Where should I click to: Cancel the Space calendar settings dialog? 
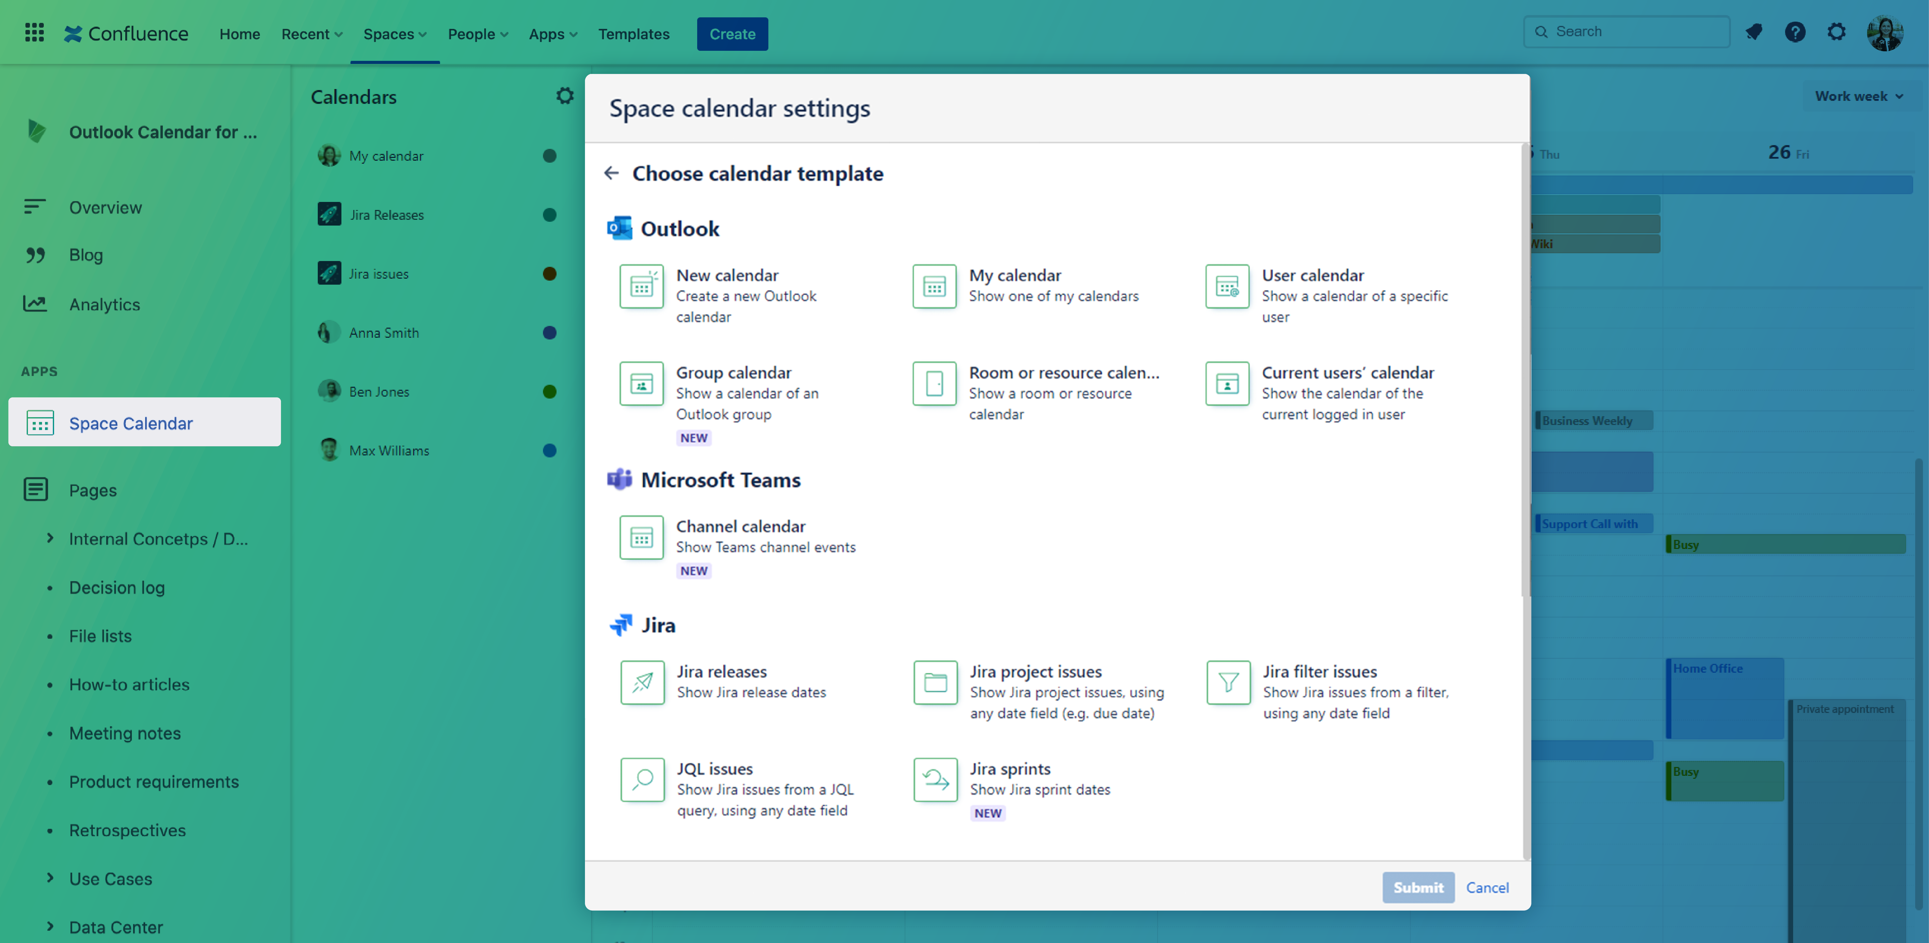click(1487, 888)
